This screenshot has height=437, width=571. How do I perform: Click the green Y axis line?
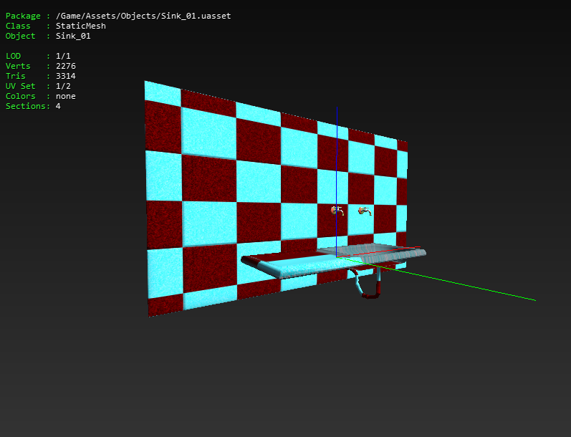point(437,279)
